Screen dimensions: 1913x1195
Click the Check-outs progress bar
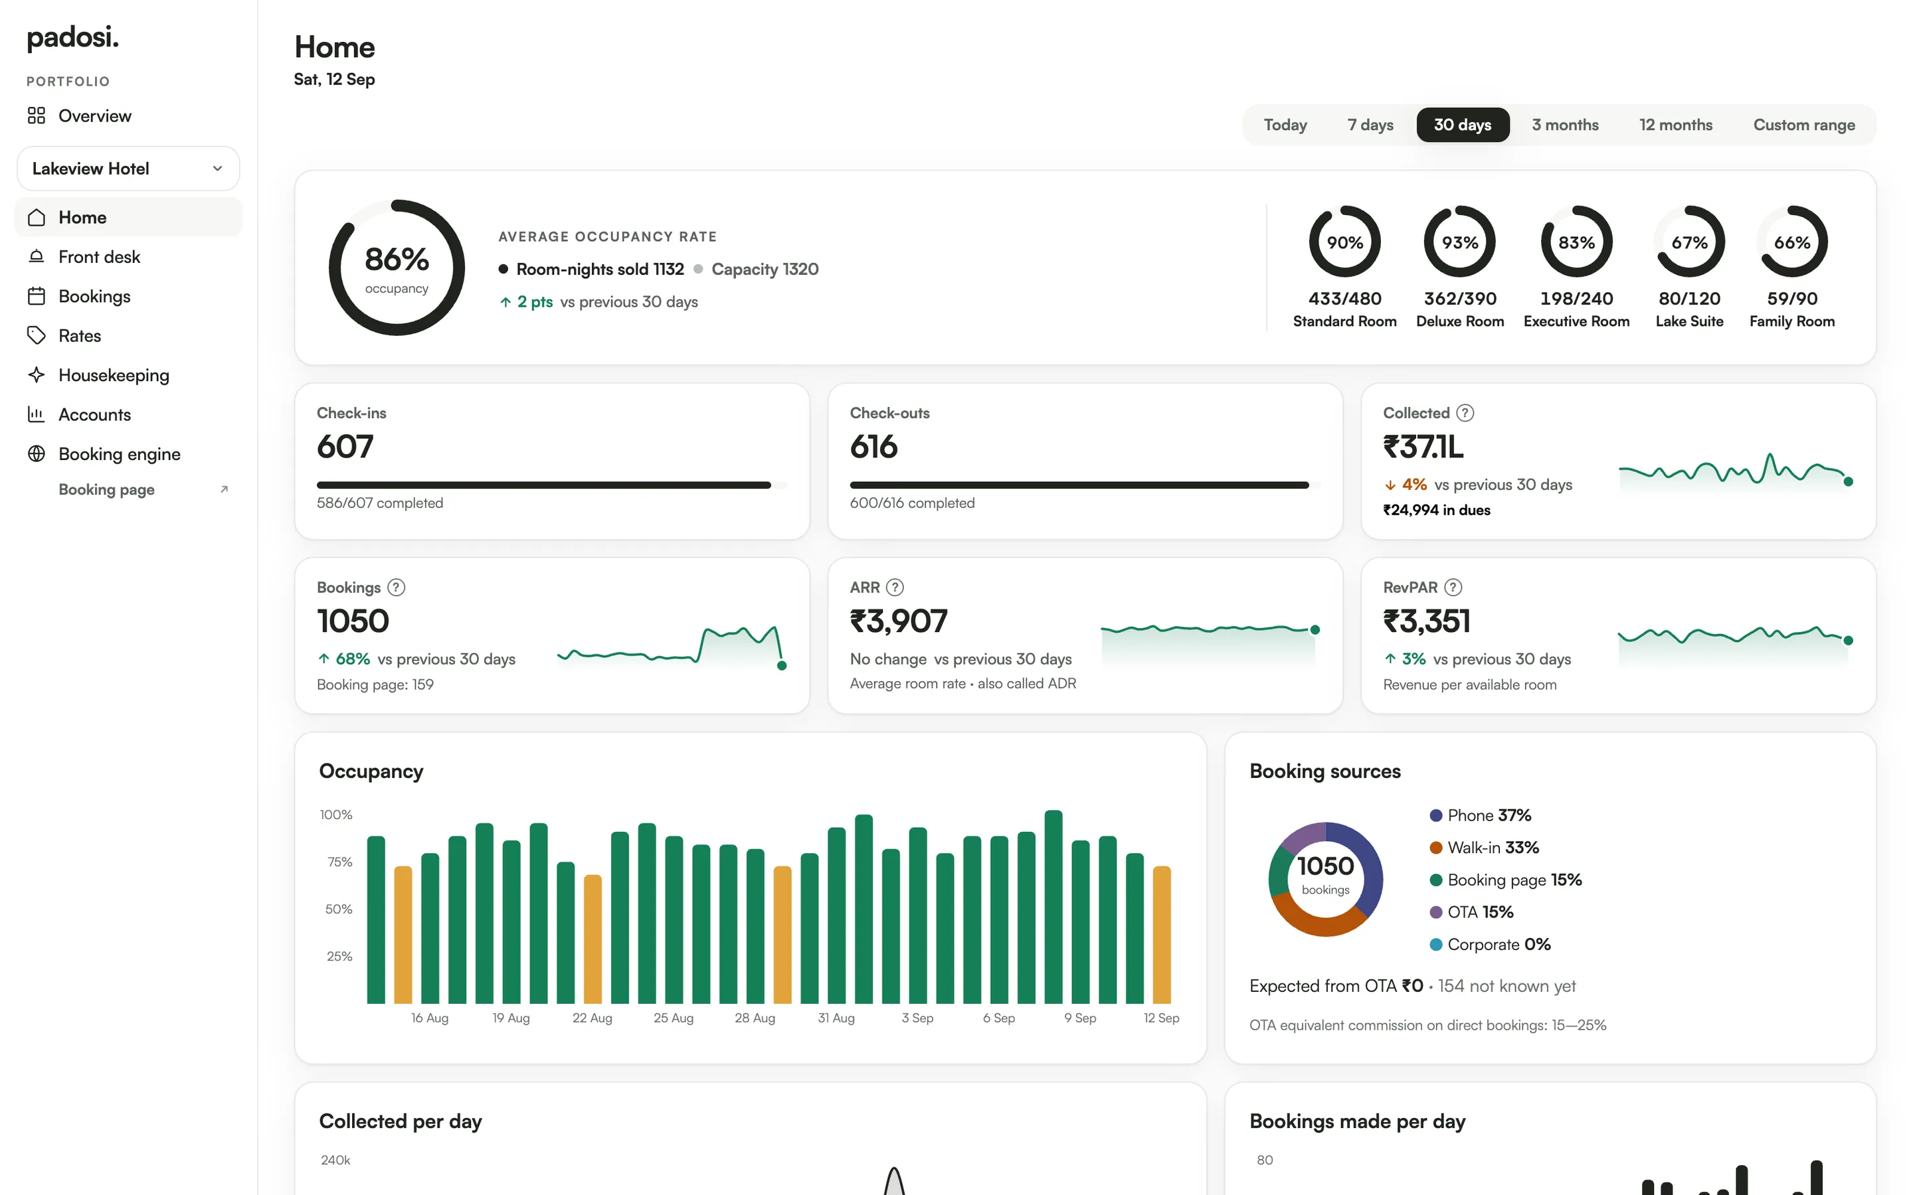coord(1085,485)
